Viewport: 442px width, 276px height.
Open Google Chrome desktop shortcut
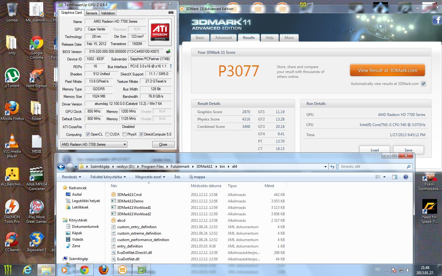[37, 48]
